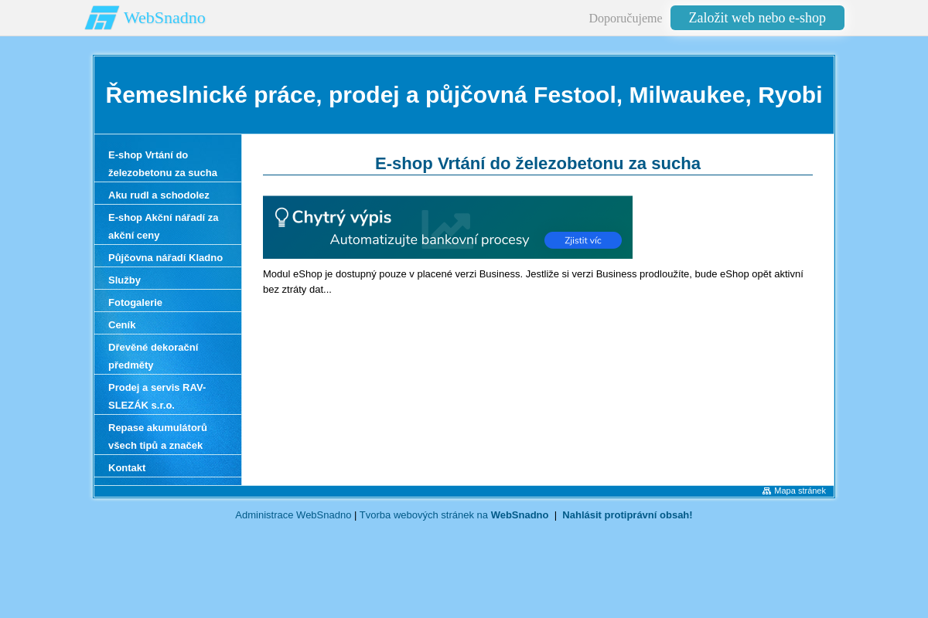The image size is (928, 618).
Task: Select Dřevěné dekorační předměty menu item
Action: pyautogui.click(x=168, y=356)
